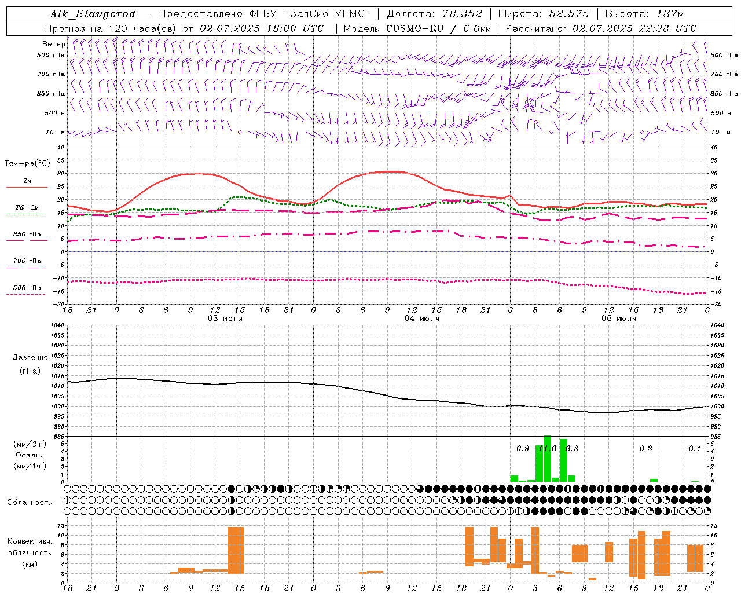The height and width of the screenshot is (593, 741).
Task: Click the Конвективн. облачность (км) label
Action: 30,552
